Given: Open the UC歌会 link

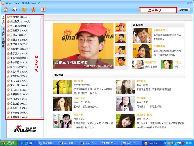Looking at the screenshot, I should [177, 63].
